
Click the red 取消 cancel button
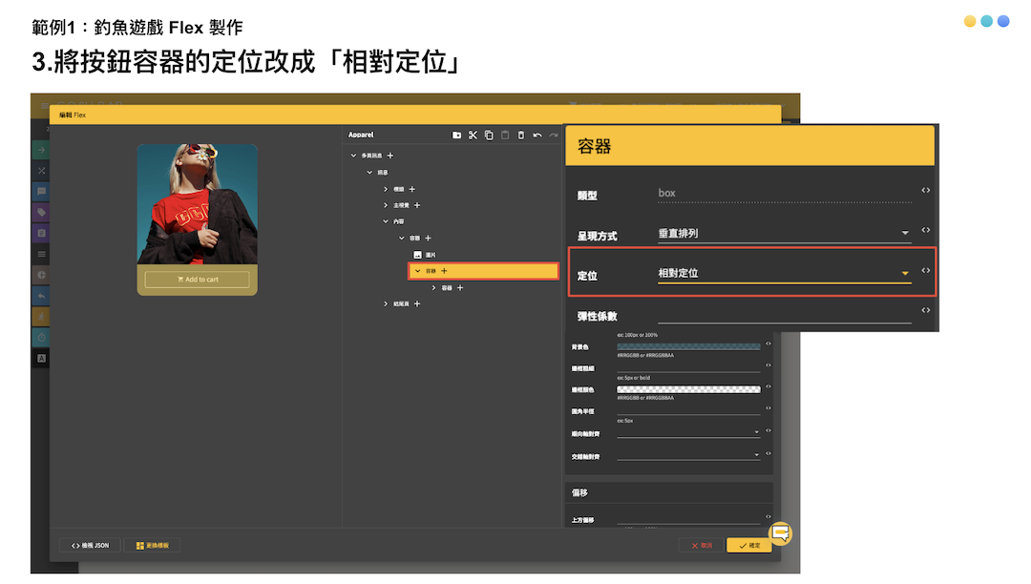[702, 545]
